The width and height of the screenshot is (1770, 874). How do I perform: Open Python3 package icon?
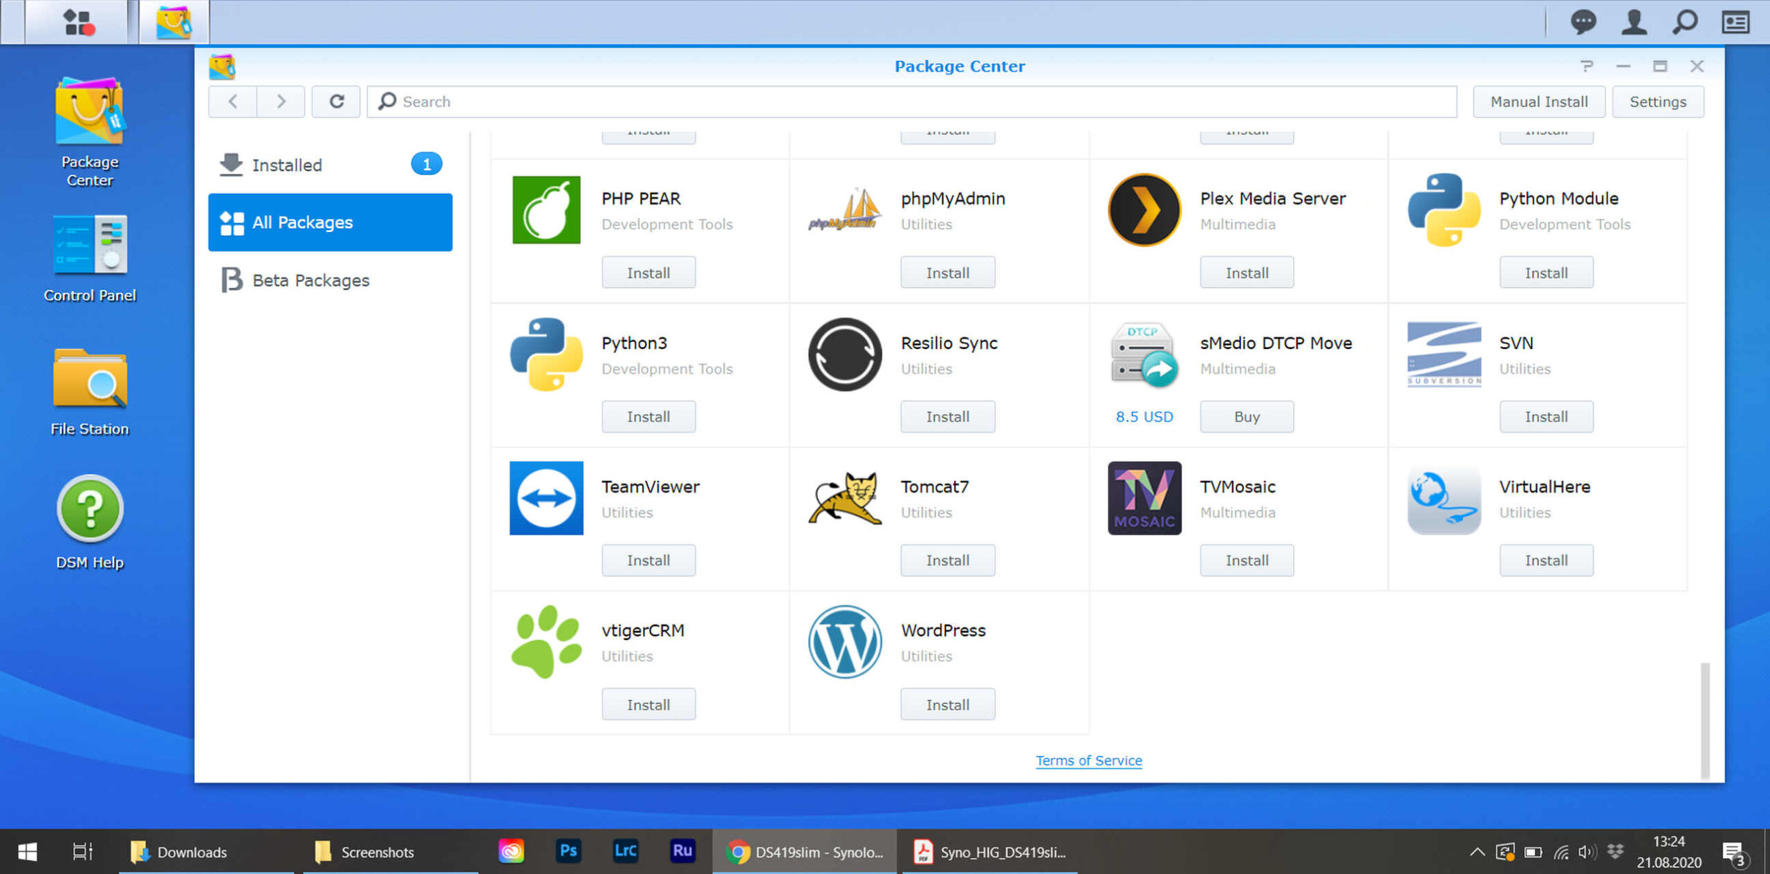tap(546, 354)
